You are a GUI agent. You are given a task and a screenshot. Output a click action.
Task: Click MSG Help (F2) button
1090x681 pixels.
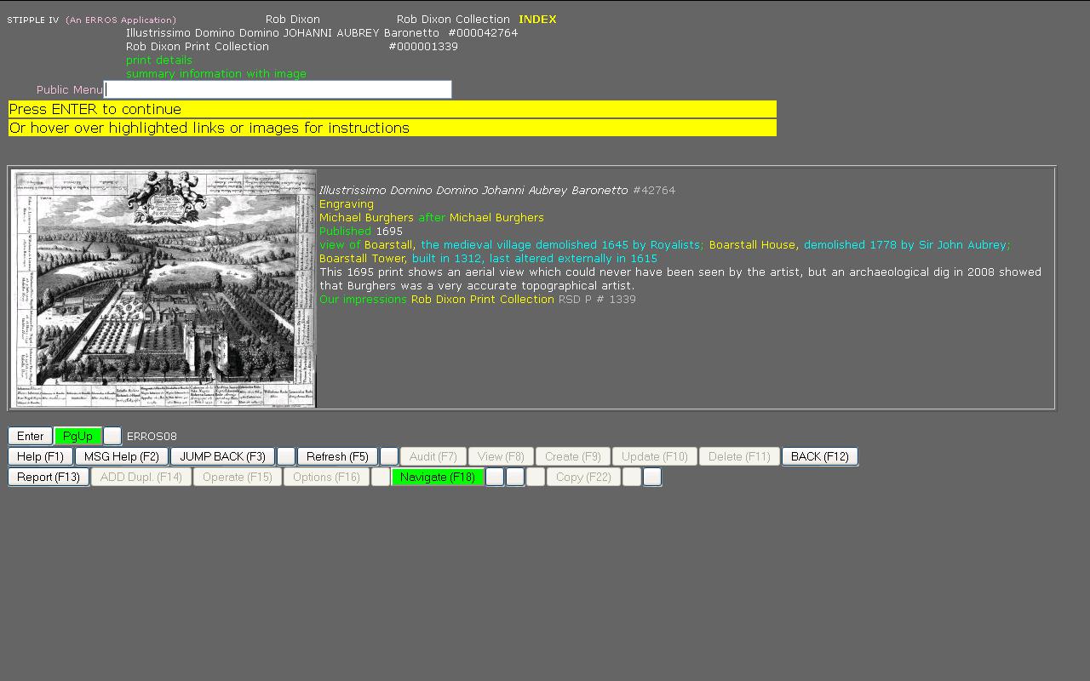click(x=121, y=456)
